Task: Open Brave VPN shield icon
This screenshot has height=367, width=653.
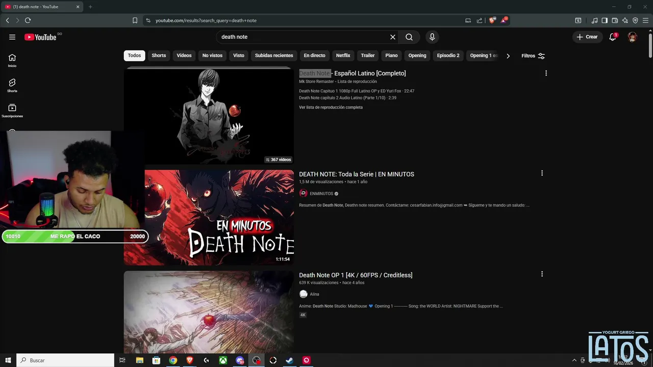Action: (x=635, y=20)
